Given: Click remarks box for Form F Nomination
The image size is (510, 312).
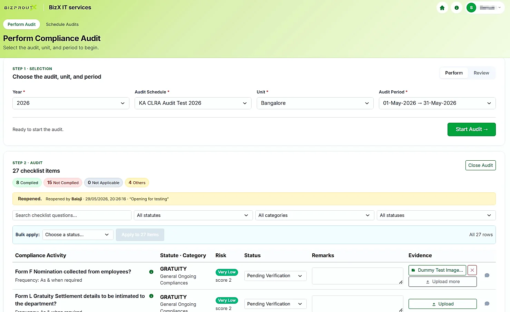Looking at the screenshot, I should [357, 276].
